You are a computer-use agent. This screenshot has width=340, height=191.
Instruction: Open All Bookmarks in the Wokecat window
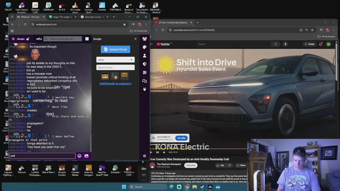coord(139,31)
